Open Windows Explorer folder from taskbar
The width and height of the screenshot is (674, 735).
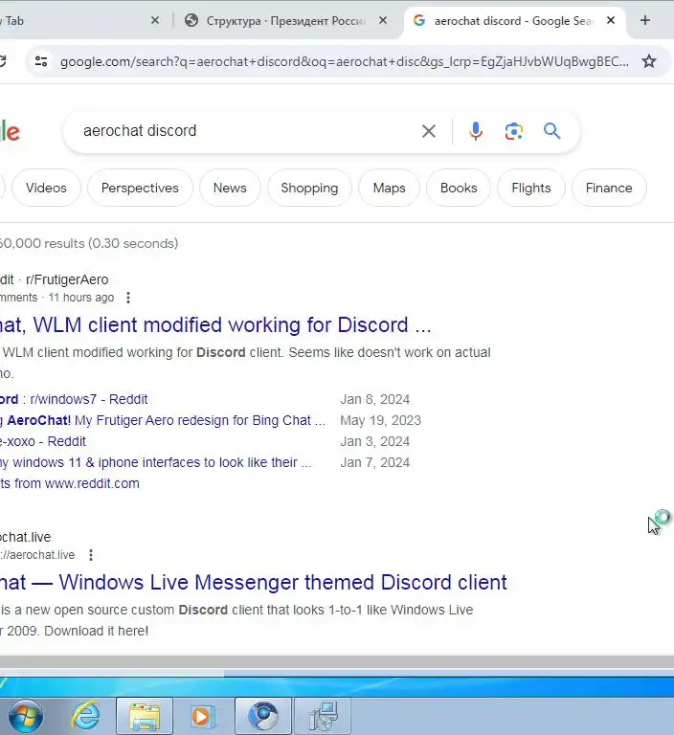pyautogui.click(x=145, y=716)
